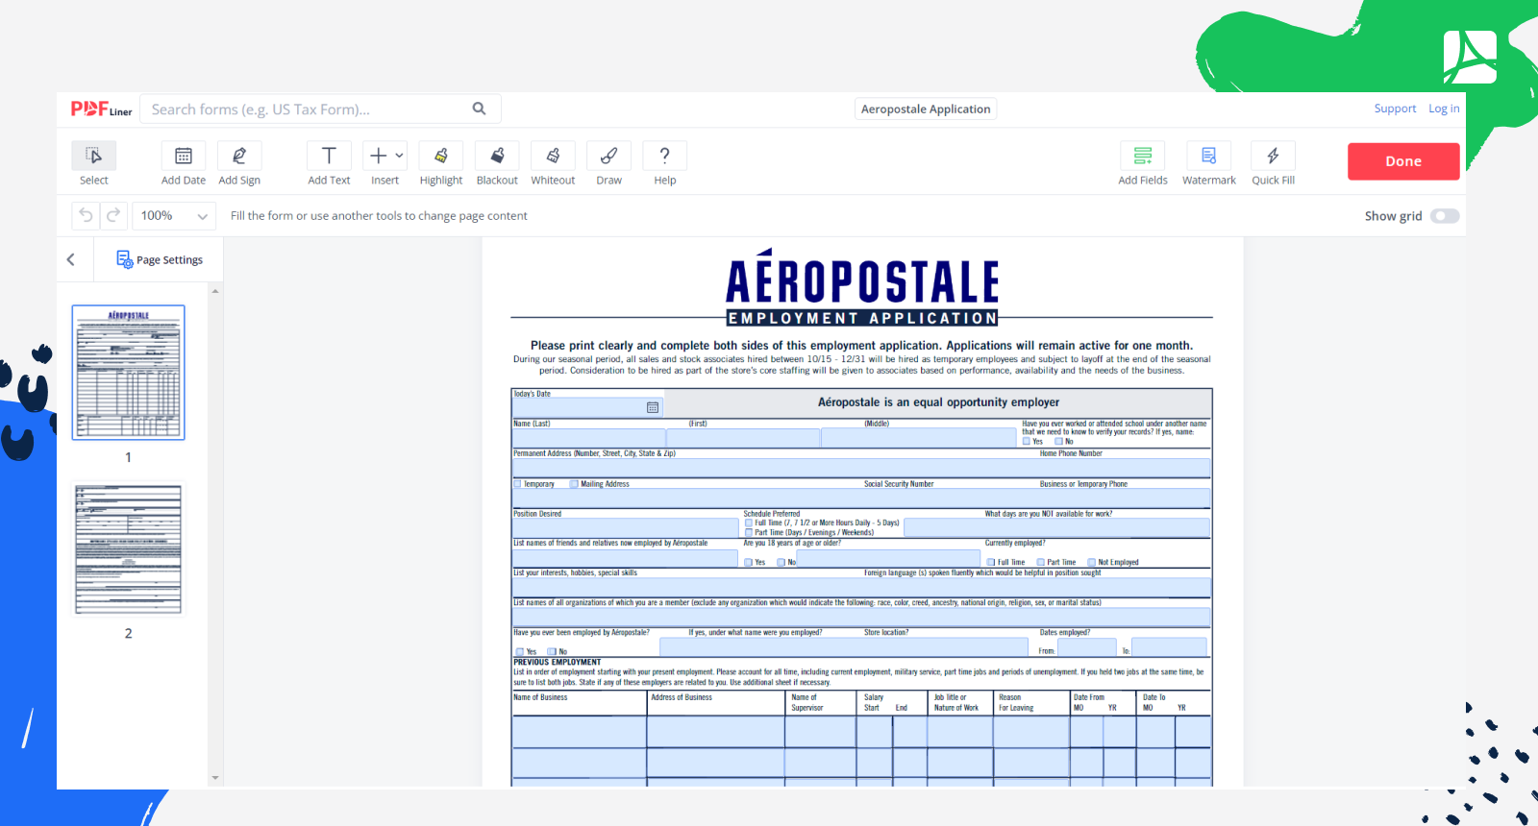Click the Log in link
The height and width of the screenshot is (826, 1538).
tap(1443, 109)
